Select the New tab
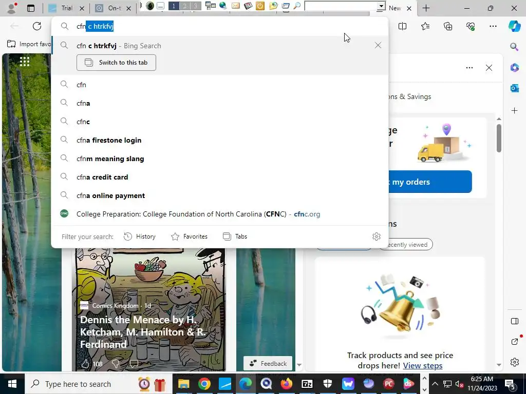The height and width of the screenshot is (394, 526). point(394,8)
